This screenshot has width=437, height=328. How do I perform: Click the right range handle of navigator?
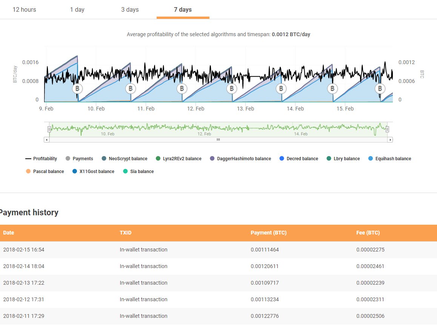click(387, 129)
